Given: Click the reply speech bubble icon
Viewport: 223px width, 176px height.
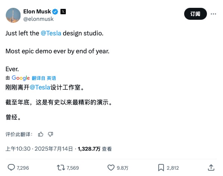Looking at the screenshot, I should pos(11,168).
